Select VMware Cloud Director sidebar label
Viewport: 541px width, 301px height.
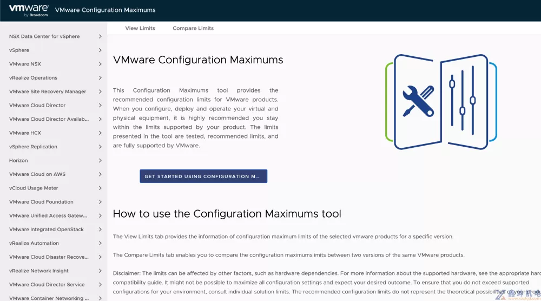pyautogui.click(x=37, y=105)
